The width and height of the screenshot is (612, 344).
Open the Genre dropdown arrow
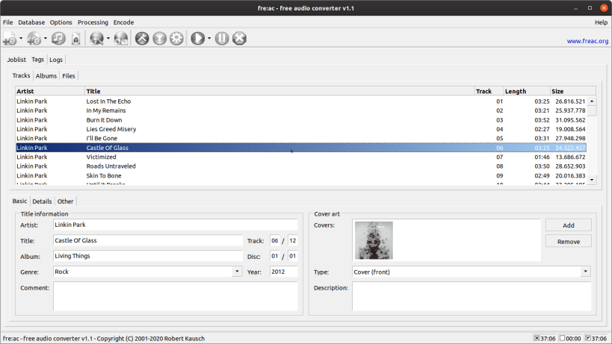pos(237,272)
